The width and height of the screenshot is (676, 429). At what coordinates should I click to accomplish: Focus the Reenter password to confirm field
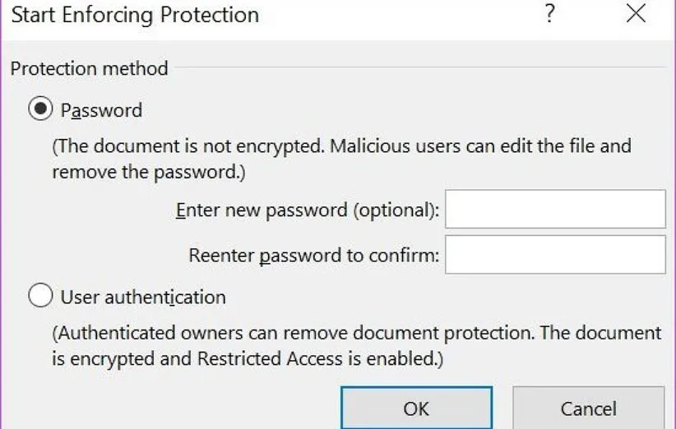click(555, 255)
